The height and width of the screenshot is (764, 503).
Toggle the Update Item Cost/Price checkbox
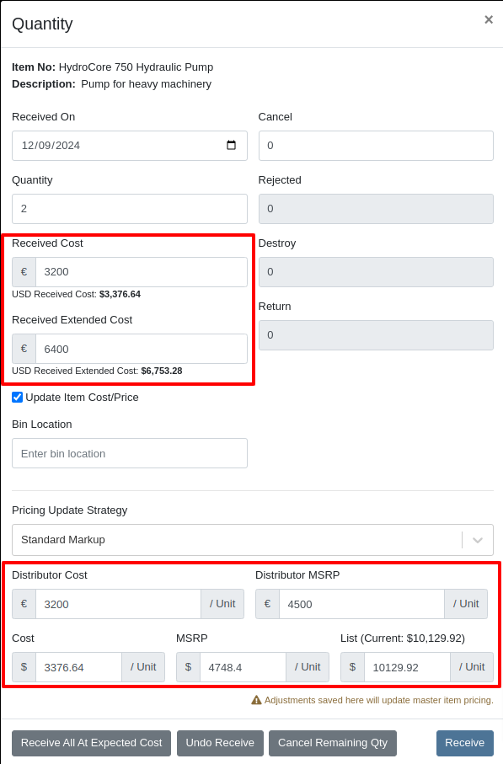[x=18, y=397]
